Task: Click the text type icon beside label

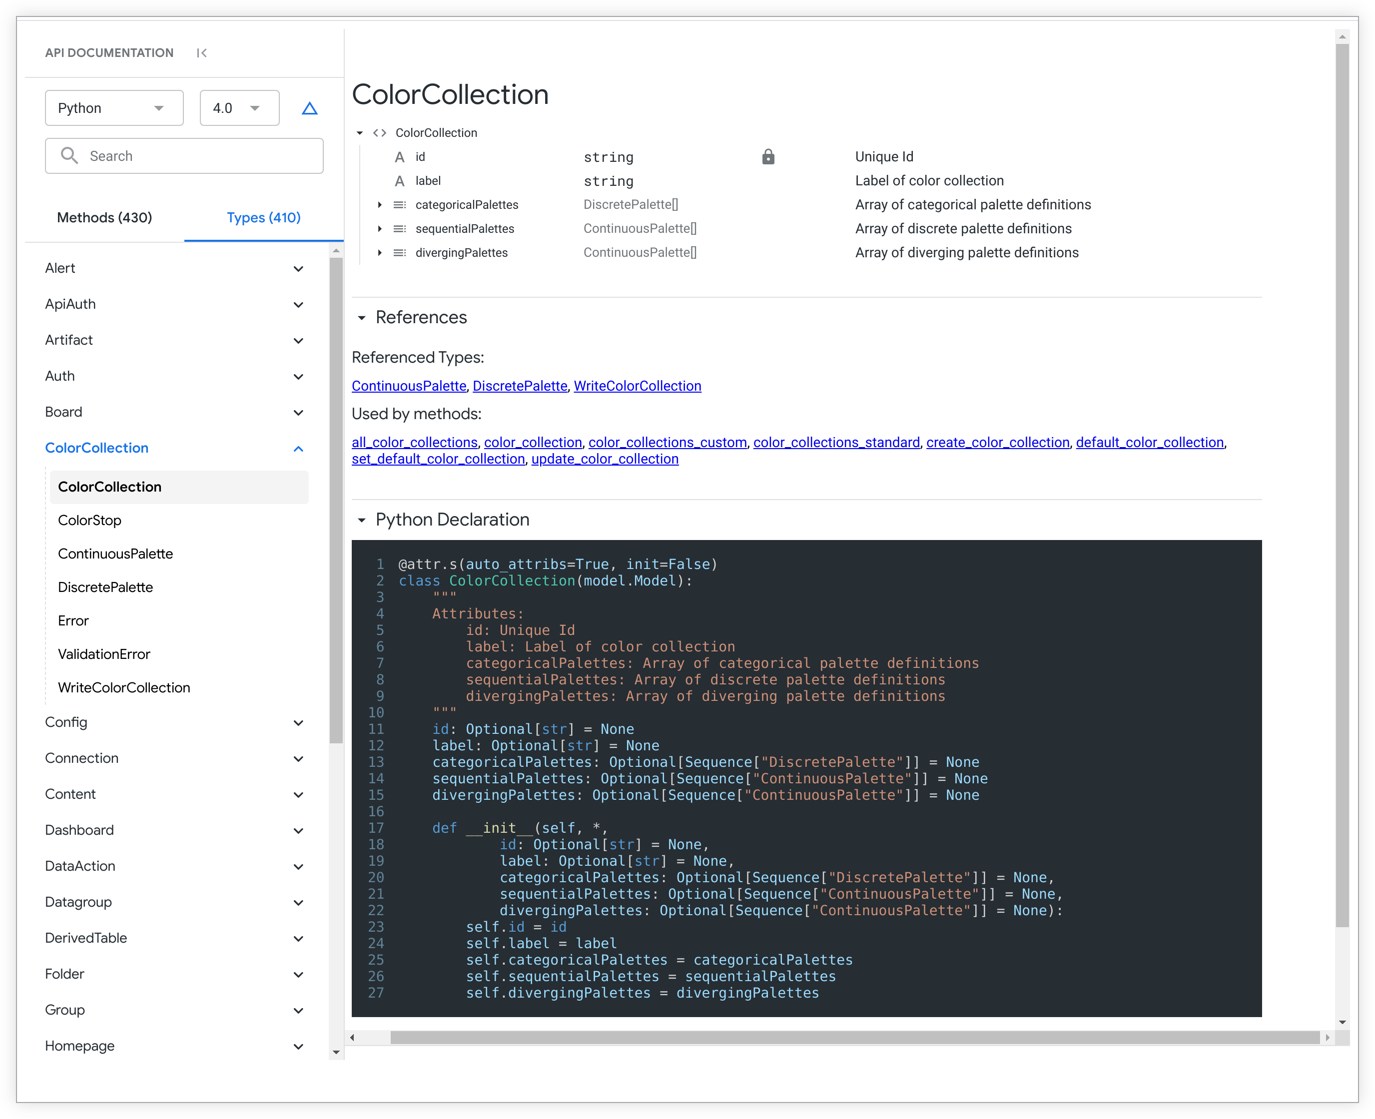Action: [x=400, y=181]
